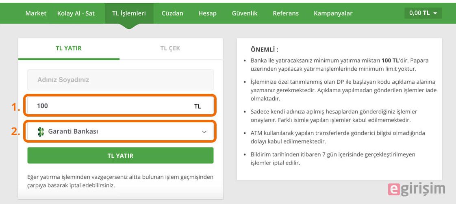Click the 0,00 TL balance button
Viewport: 456px width, 204px height.
point(423,13)
